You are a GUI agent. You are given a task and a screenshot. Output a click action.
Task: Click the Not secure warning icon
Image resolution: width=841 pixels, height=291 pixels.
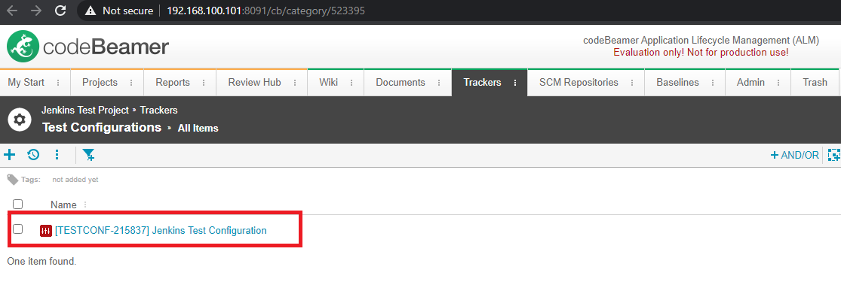90,11
